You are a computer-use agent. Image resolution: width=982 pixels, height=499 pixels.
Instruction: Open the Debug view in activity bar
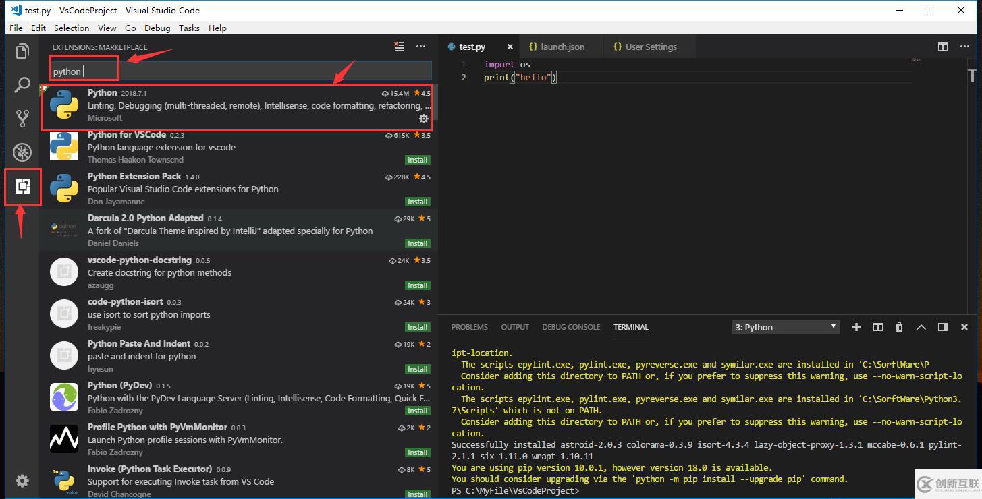[22, 152]
